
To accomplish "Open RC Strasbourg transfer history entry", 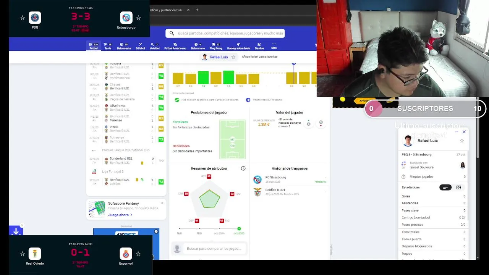I will pos(290,179).
